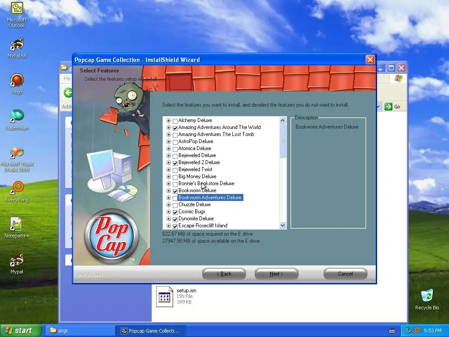
Task: Click the feature list scrollbar thumb
Action: [283, 141]
